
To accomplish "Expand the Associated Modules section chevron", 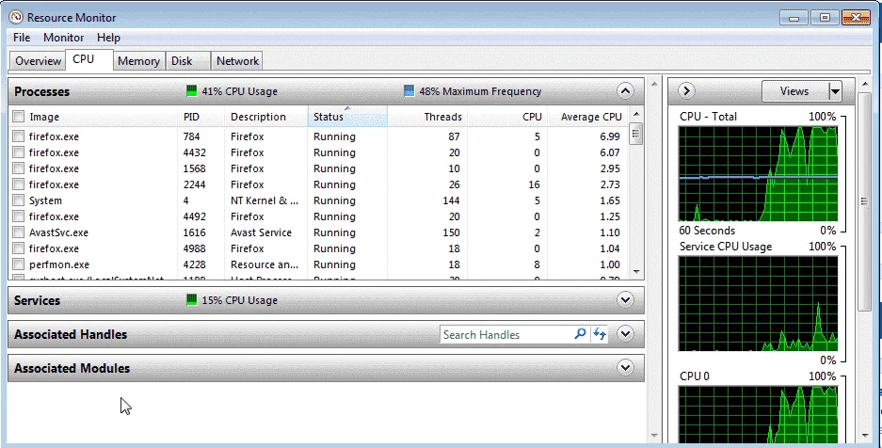I will tap(625, 368).
